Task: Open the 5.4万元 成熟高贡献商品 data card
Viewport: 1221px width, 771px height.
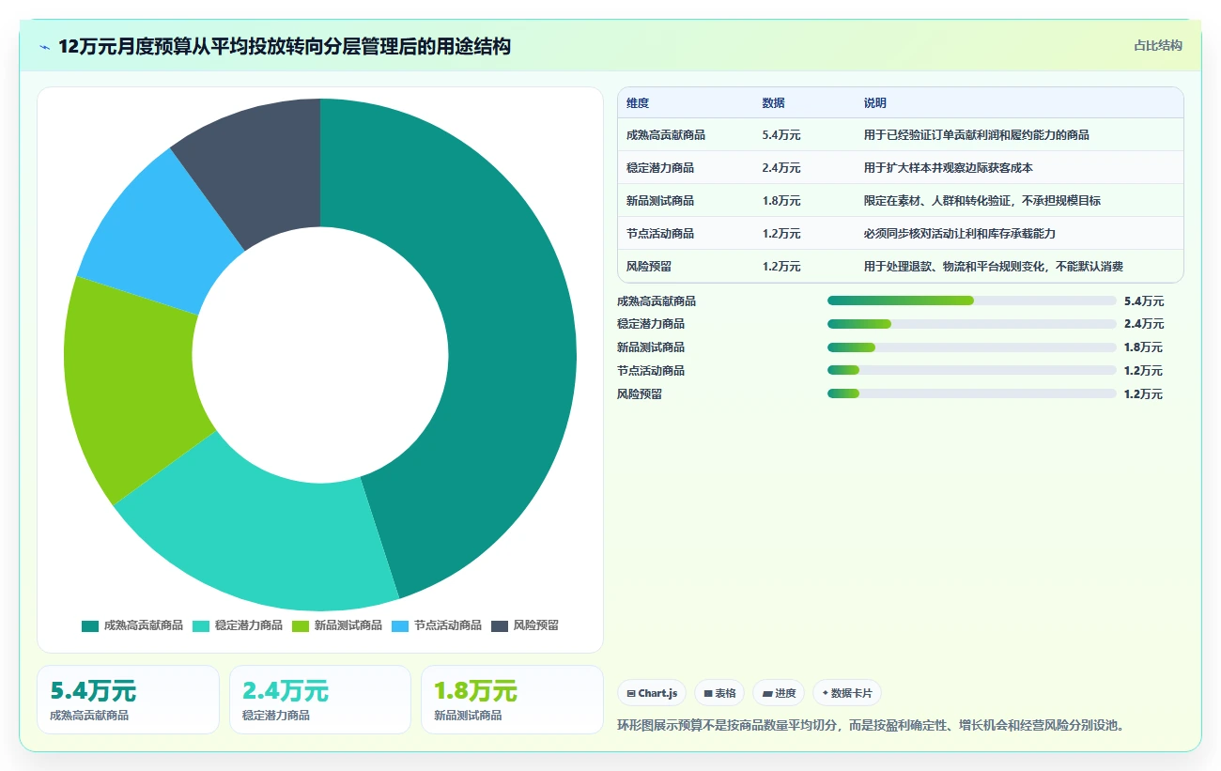Action: [x=128, y=700]
